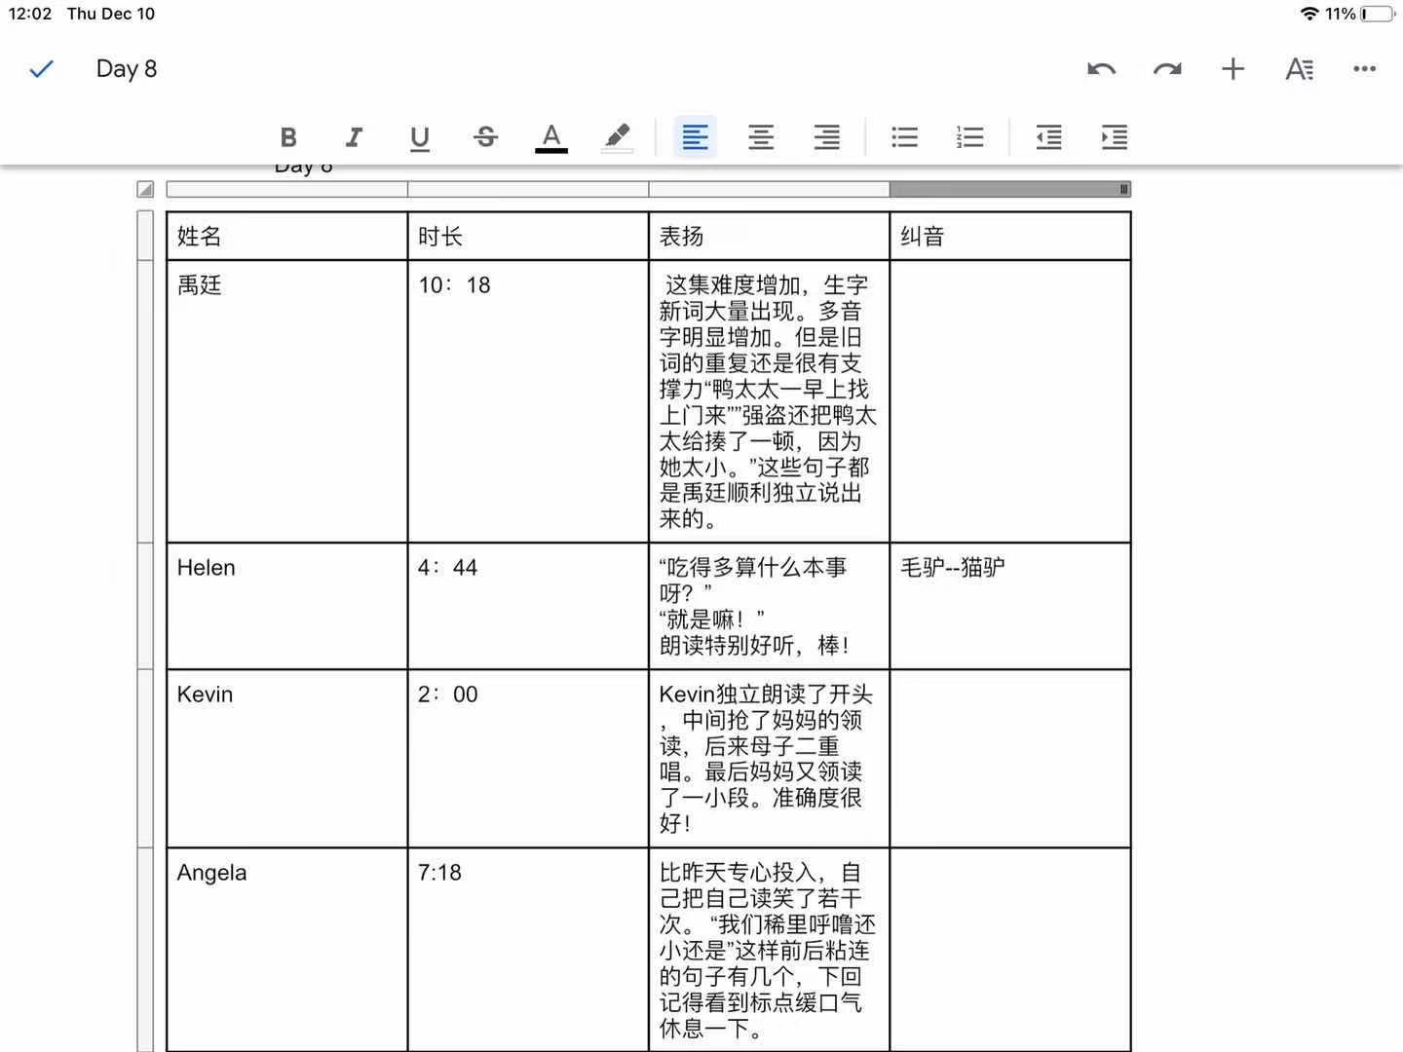Tap the blue checkmark to finish editing
1403x1052 pixels.
coord(41,69)
